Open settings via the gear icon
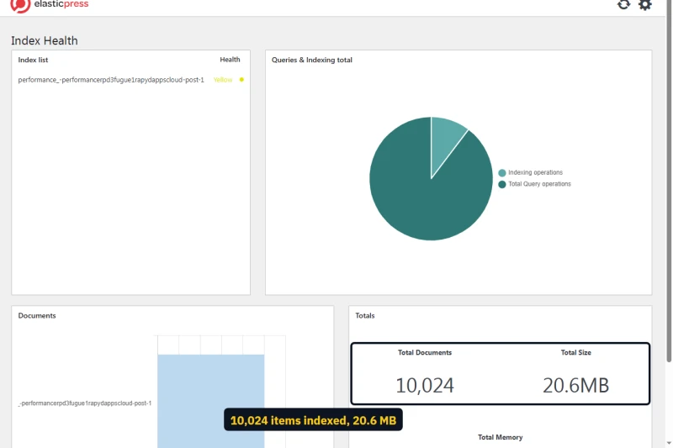This screenshot has width=673, height=448. click(644, 4)
